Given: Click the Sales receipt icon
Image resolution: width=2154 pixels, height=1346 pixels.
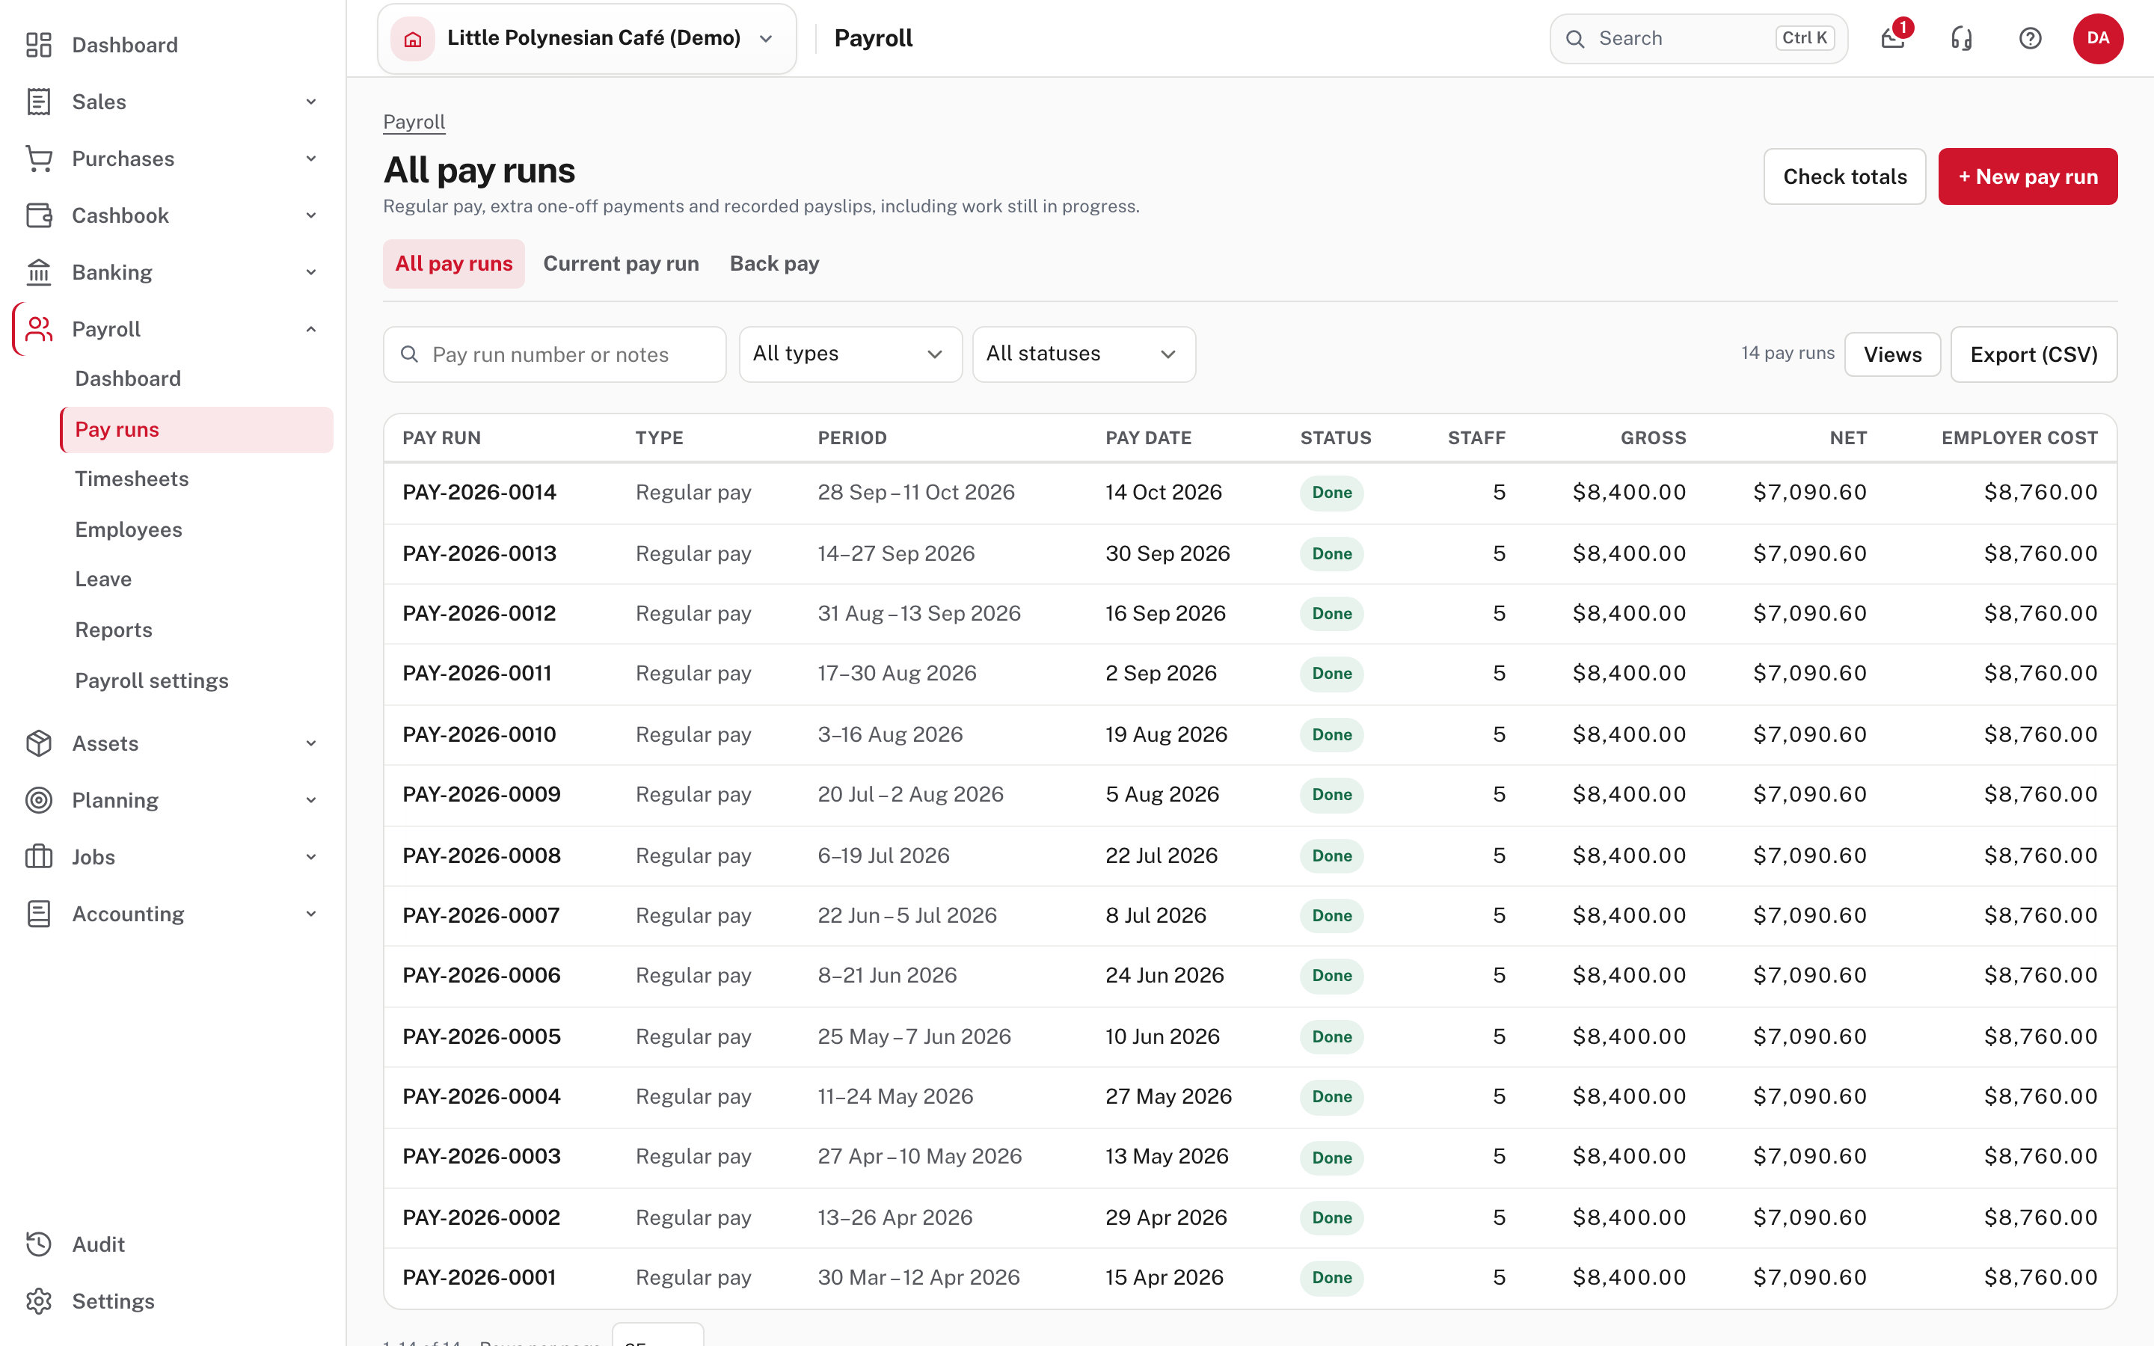Looking at the screenshot, I should point(38,102).
